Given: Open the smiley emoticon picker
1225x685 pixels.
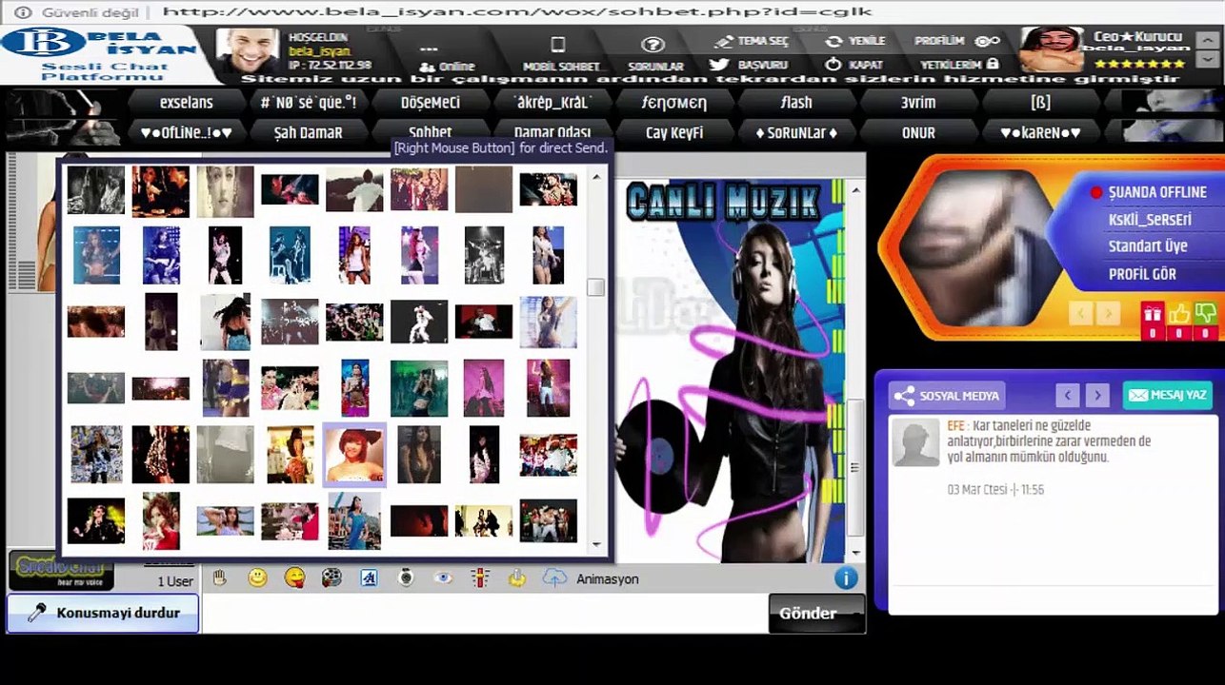Looking at the screenshot, I should click(x=257, y=577).
